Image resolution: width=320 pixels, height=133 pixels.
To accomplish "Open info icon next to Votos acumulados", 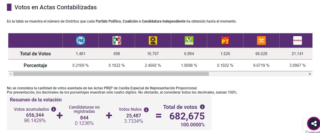I will (x=53, y=109).
